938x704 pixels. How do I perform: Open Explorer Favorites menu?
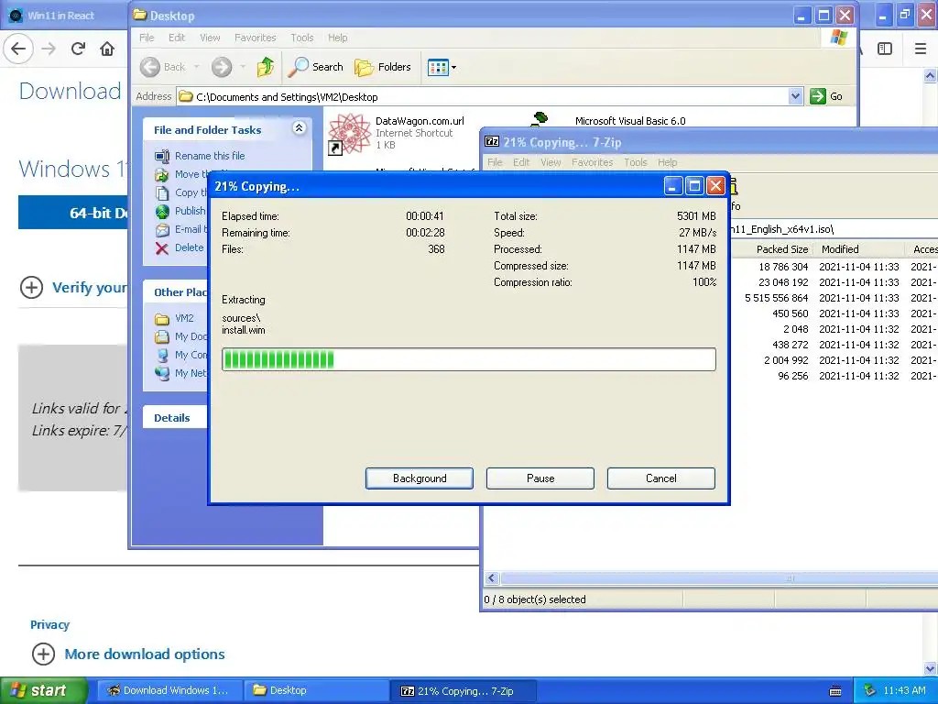click(256, 38)
